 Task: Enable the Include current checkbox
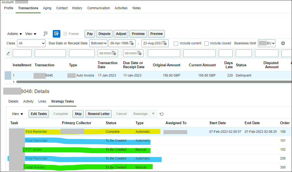point(176,43)
